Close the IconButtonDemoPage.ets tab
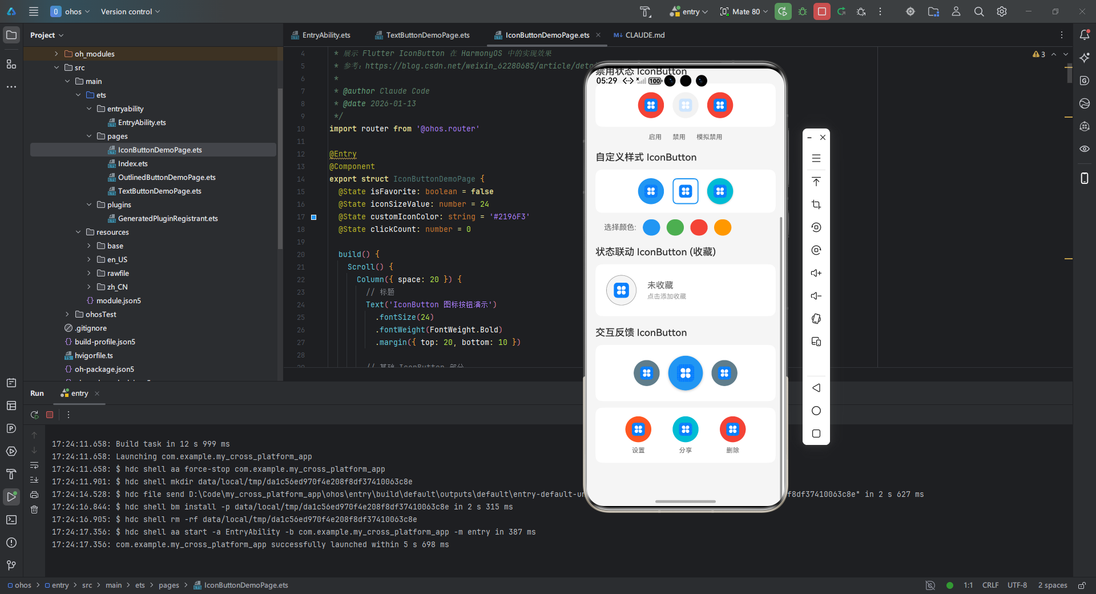 click(x=598, y=35)
